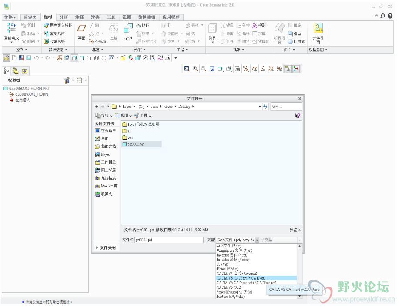Open the 文件 menu
Image resolution: width=399 pixels, height=307 pixels.
click(x=10, y=17)
